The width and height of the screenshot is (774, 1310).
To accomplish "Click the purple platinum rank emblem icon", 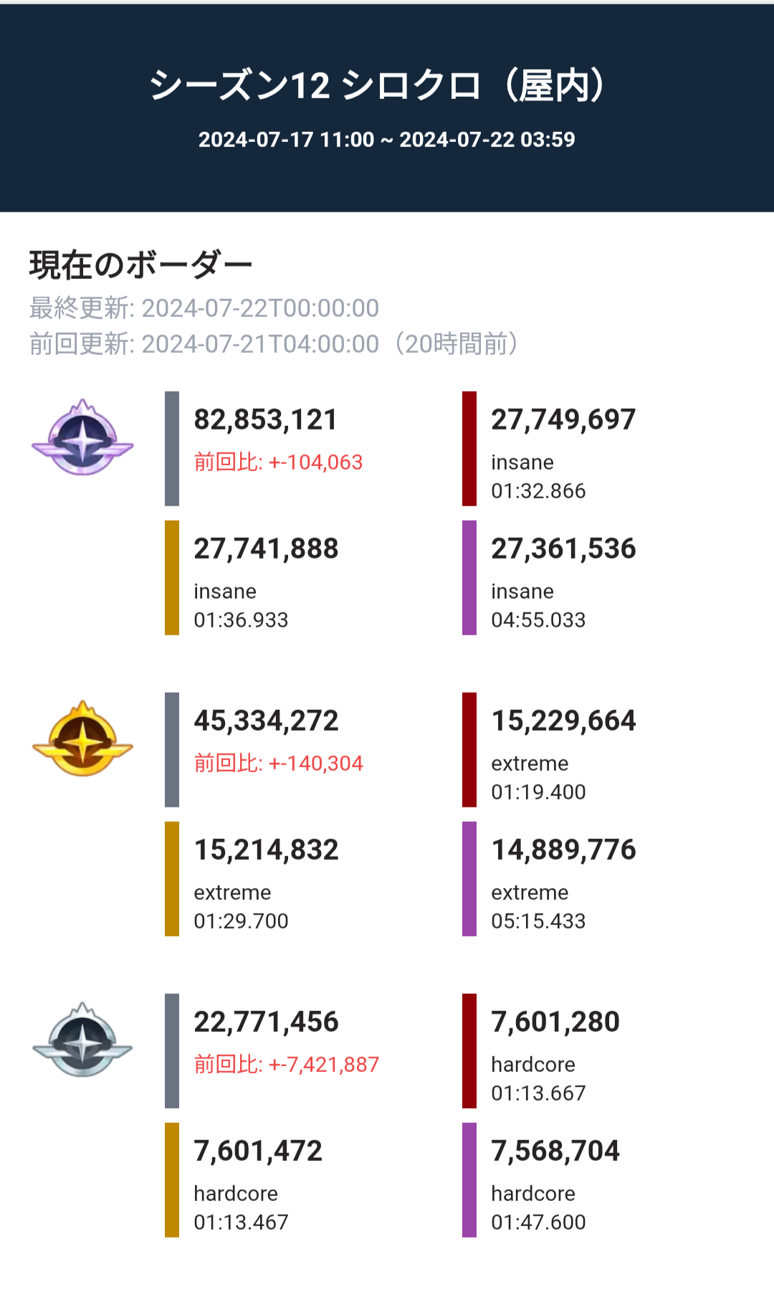I will (83, 438).
